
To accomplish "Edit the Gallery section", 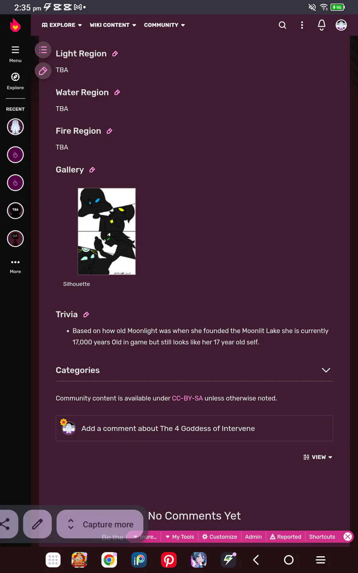I will click(x=92, y=170).
